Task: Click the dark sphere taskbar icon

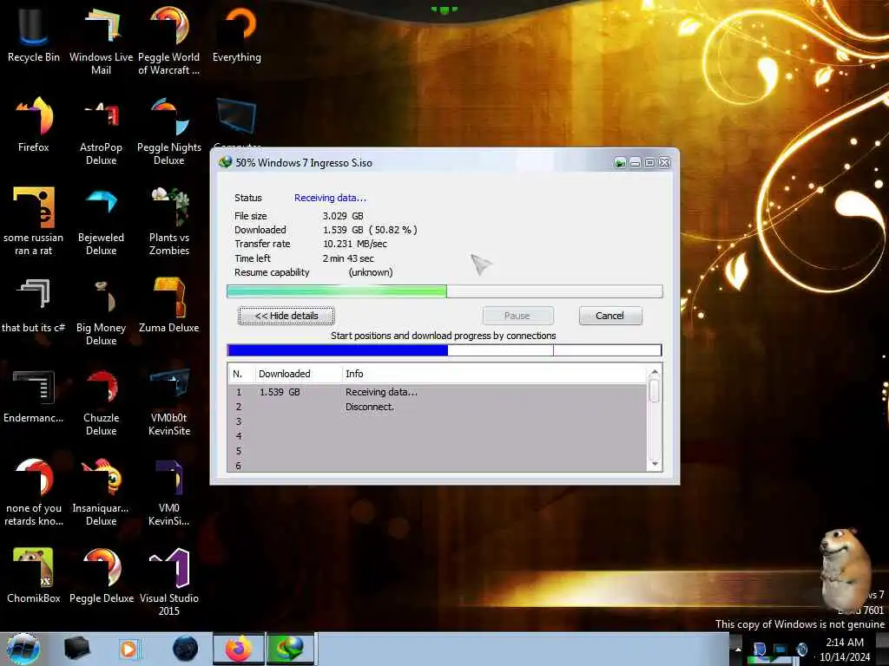Action: [186, 649]
